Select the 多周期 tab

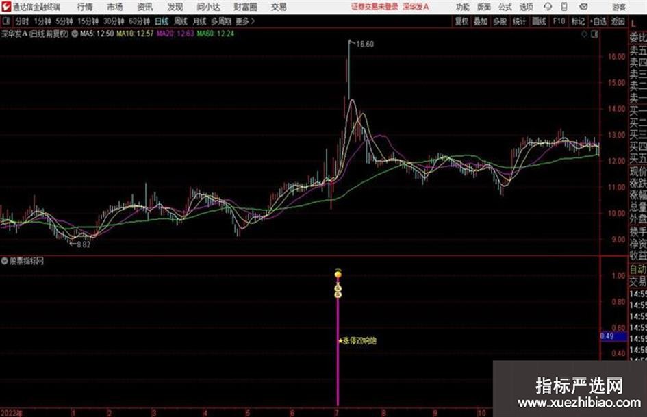coord(221,21)
